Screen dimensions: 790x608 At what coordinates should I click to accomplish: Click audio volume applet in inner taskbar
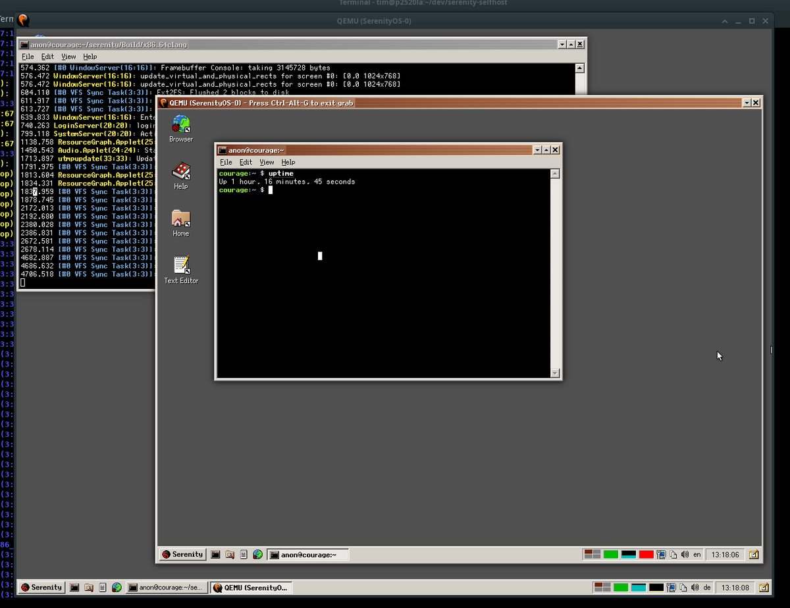(685, 555)
